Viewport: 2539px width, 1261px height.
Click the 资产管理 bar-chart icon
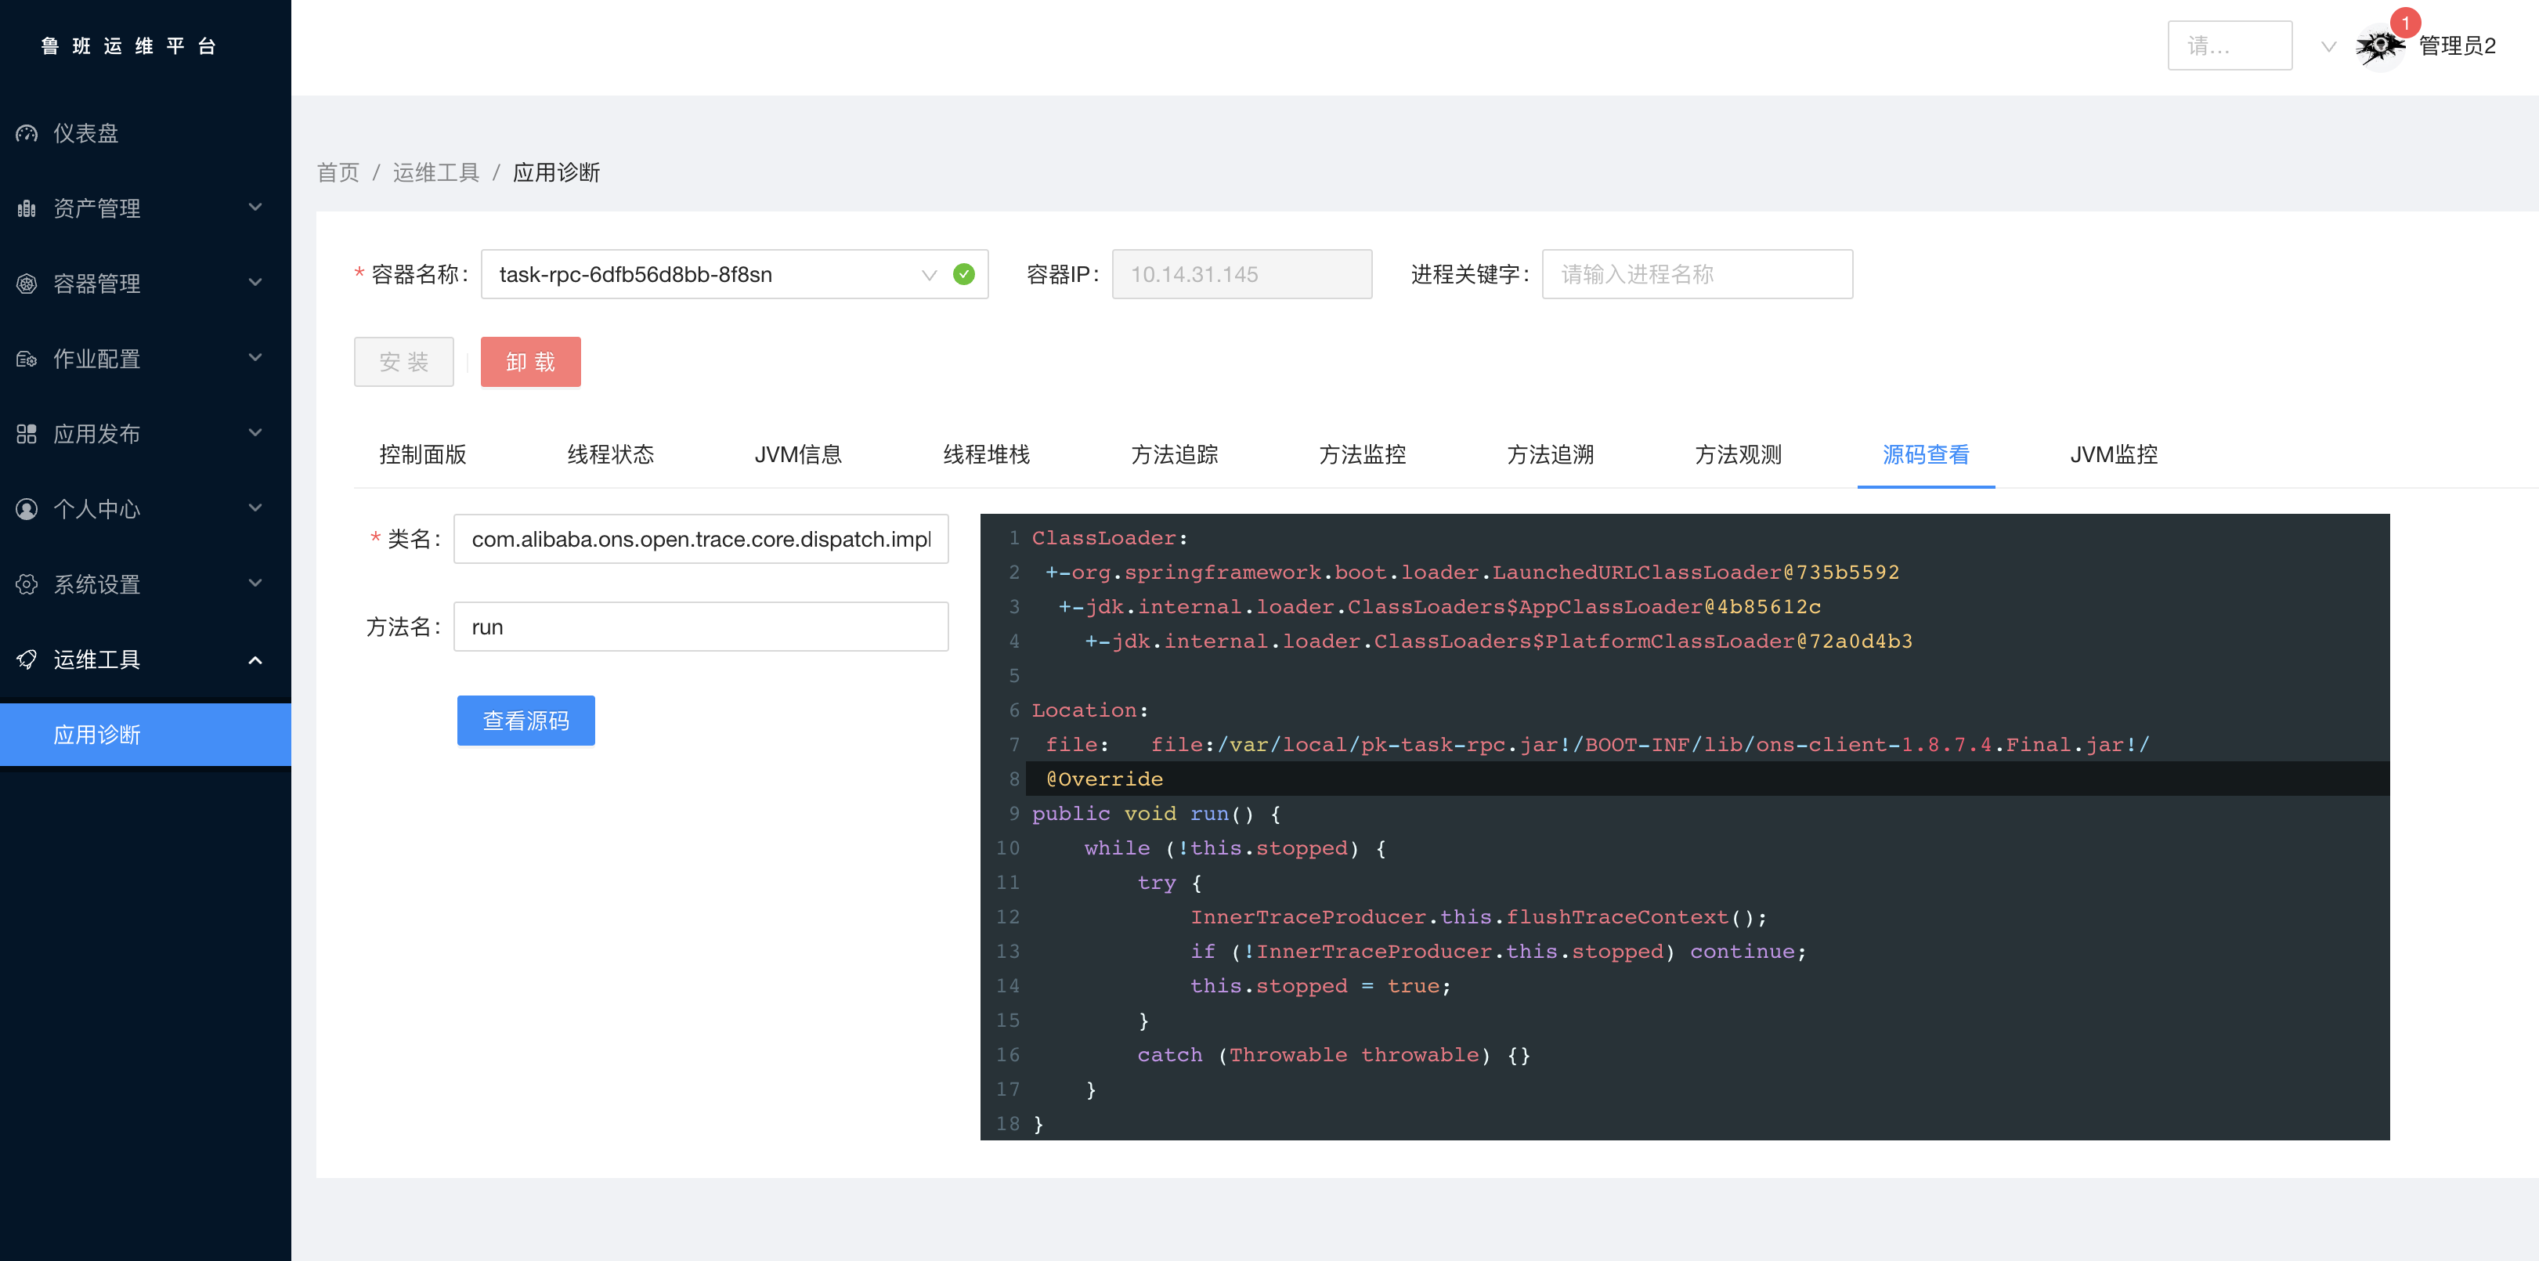(x=27, y=208)
